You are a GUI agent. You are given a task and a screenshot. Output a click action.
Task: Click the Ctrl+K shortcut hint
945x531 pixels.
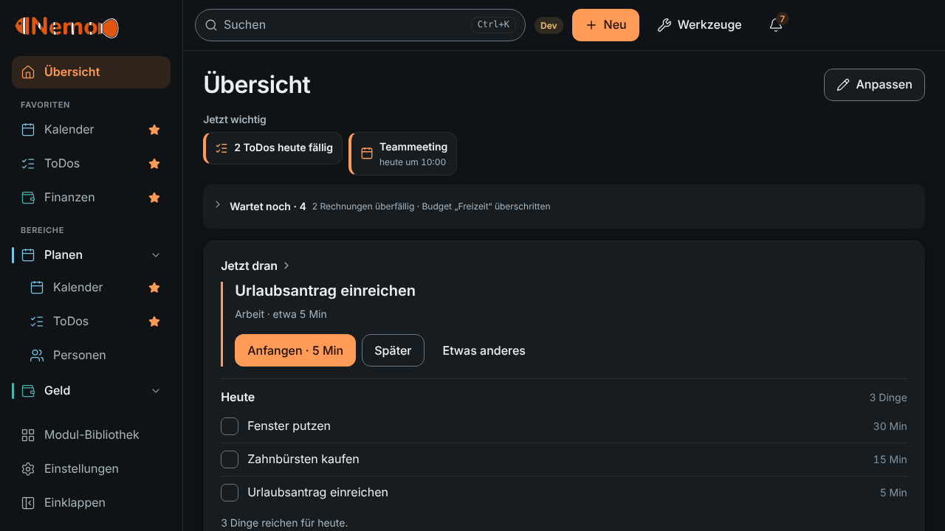493,25
